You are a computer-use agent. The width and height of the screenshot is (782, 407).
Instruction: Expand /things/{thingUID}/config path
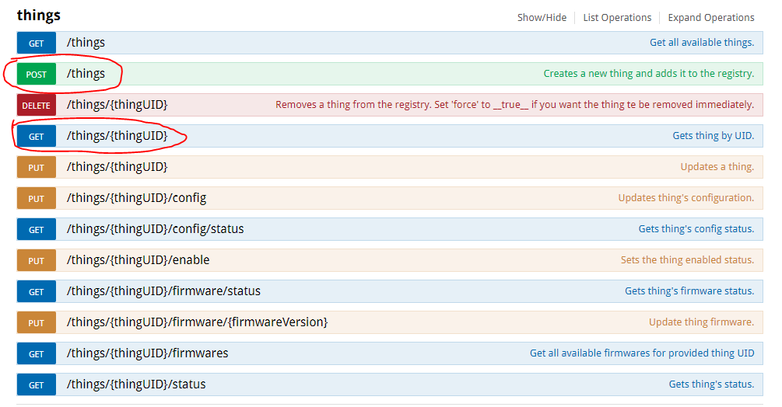pos(137,198)
